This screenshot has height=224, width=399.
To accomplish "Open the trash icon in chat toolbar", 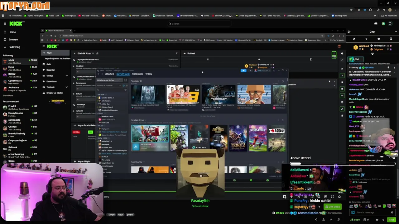I will (366, 39).
